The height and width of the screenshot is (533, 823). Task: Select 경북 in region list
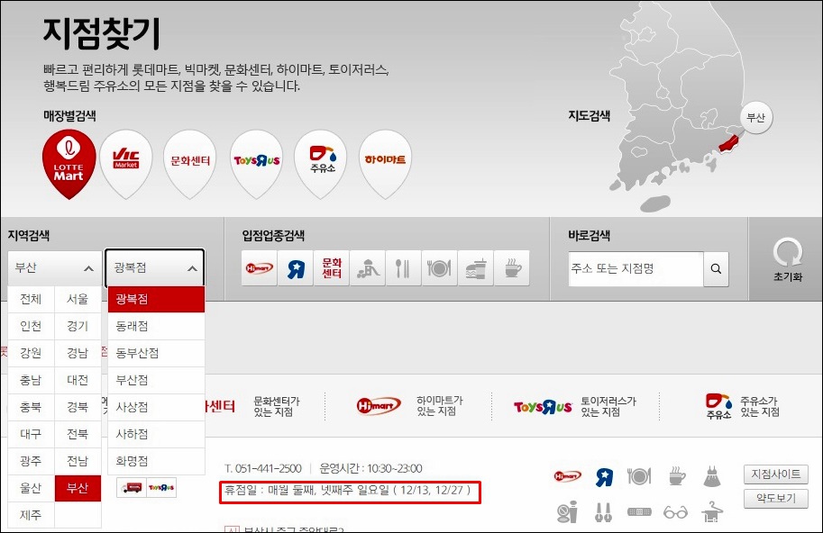click(78, 407)
